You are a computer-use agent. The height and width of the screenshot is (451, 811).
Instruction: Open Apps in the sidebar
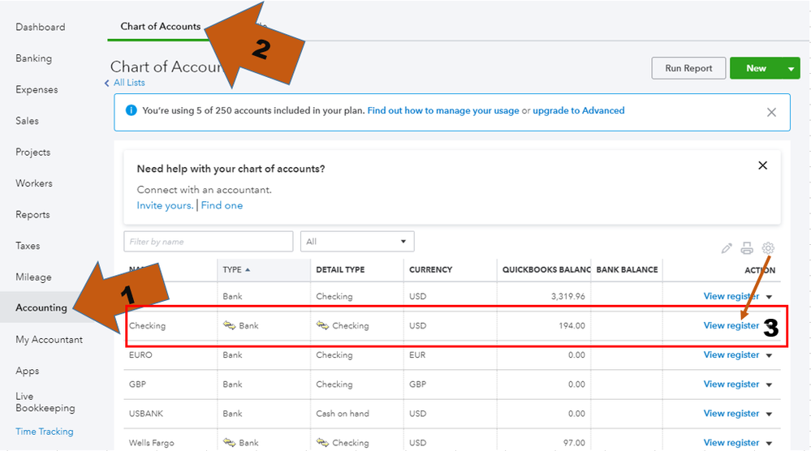(x=28, y=371)
